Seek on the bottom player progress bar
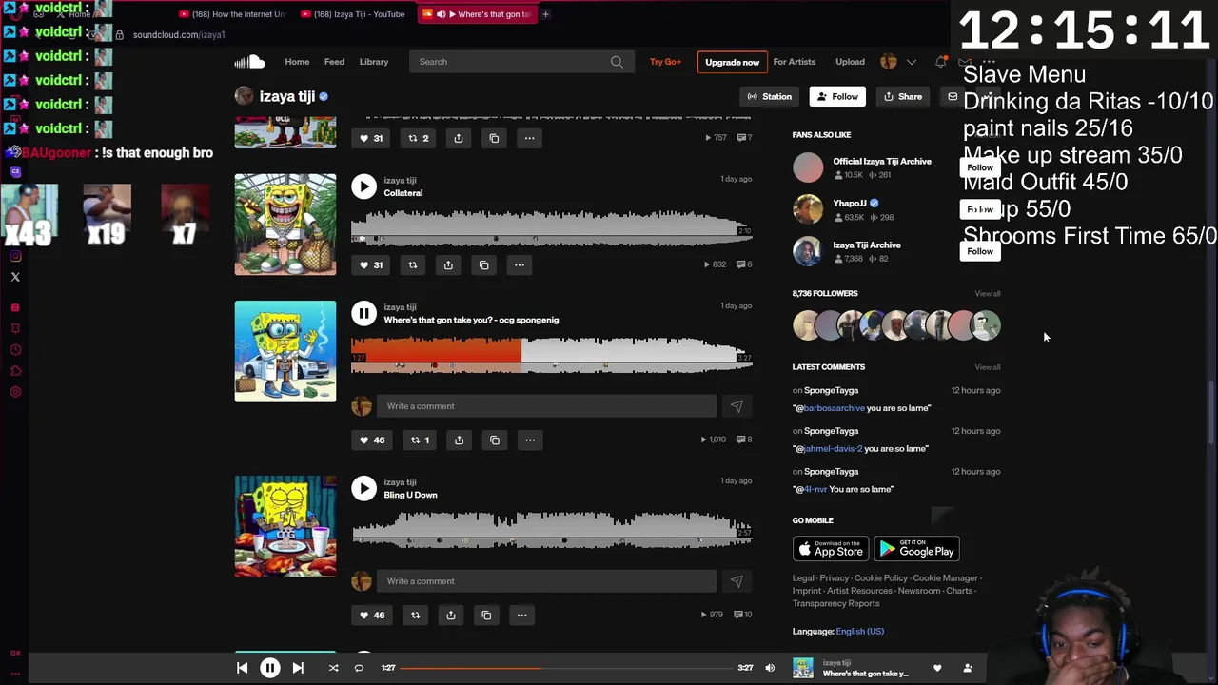The height and width of the screenshot is (685, 1218). point(566,668)
